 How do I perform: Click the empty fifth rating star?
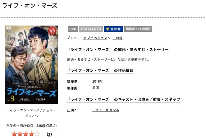coord(37,134)
